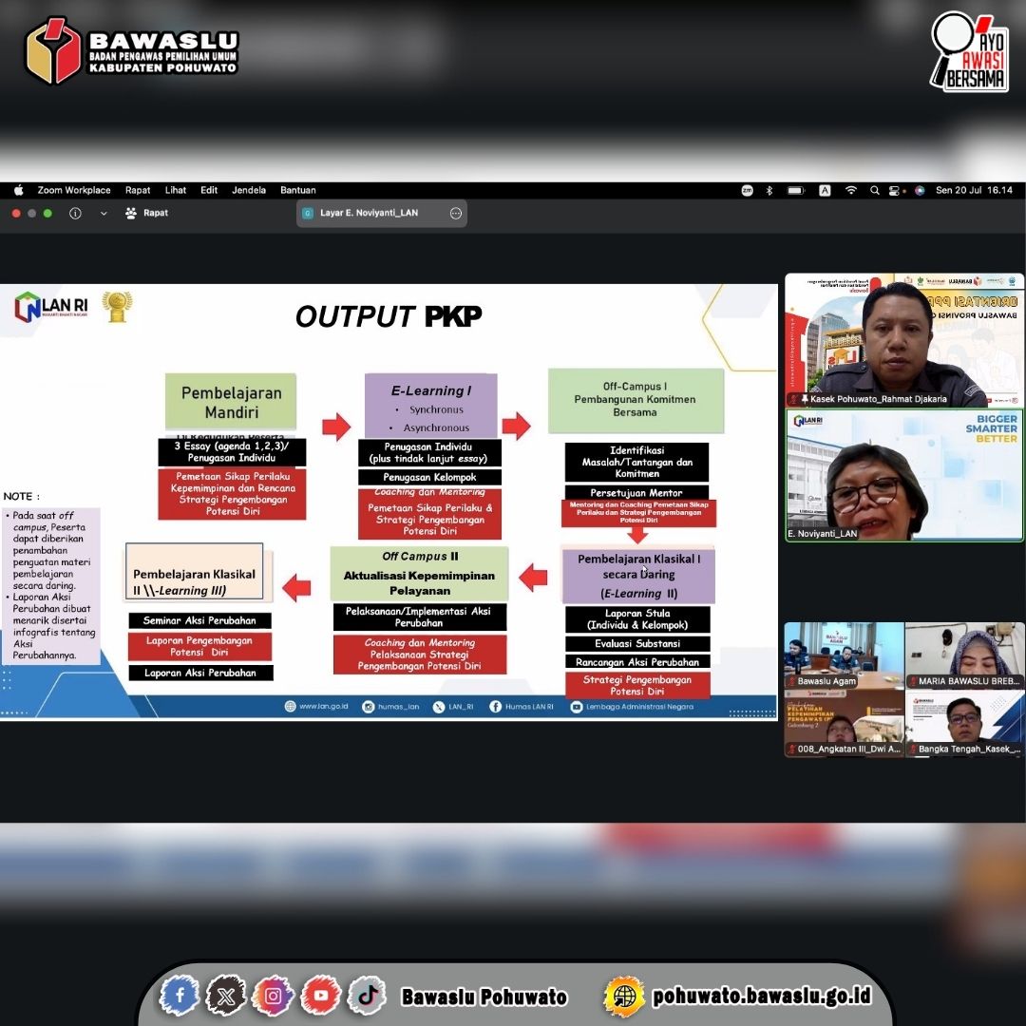This screenshot has height=1026, width=1026.
Task: Open the Lihat menu
Action: (176, 190)
